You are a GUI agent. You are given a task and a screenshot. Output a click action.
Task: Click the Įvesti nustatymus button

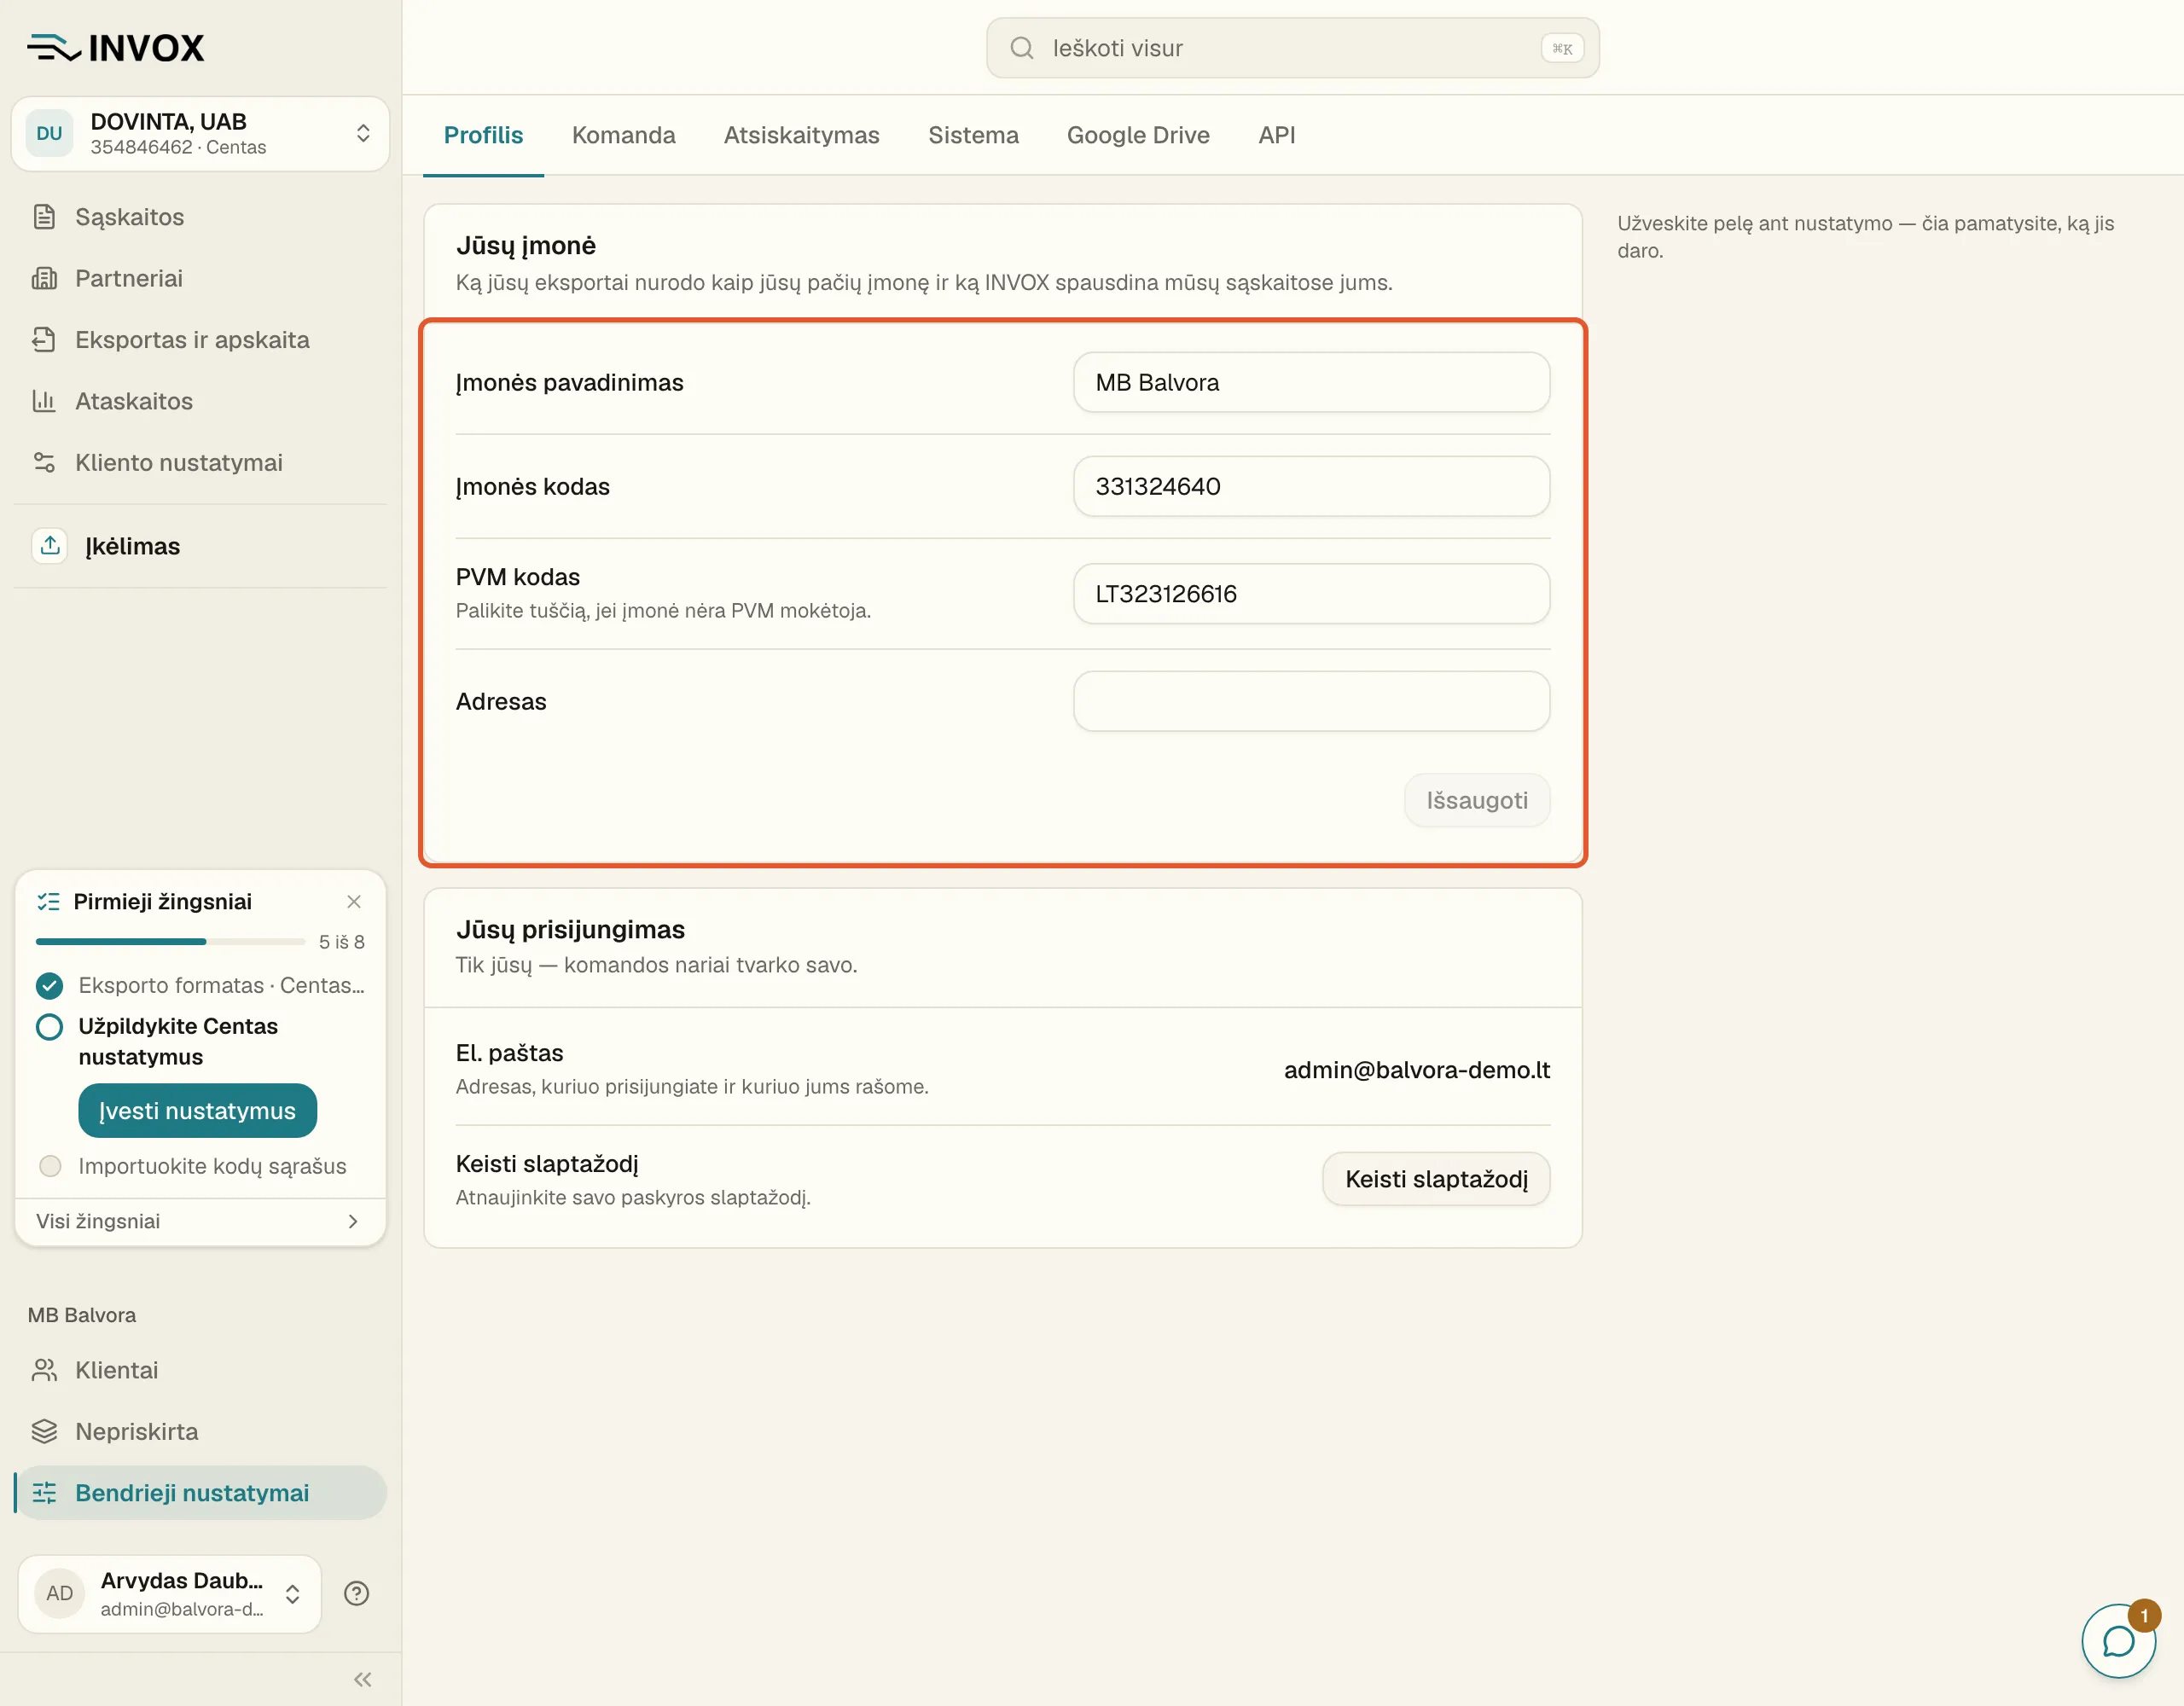(197, 1111)
